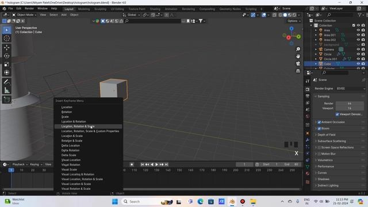Expand Shadows panel
Screen dimensions: 368x207
[x=323, y=179]
